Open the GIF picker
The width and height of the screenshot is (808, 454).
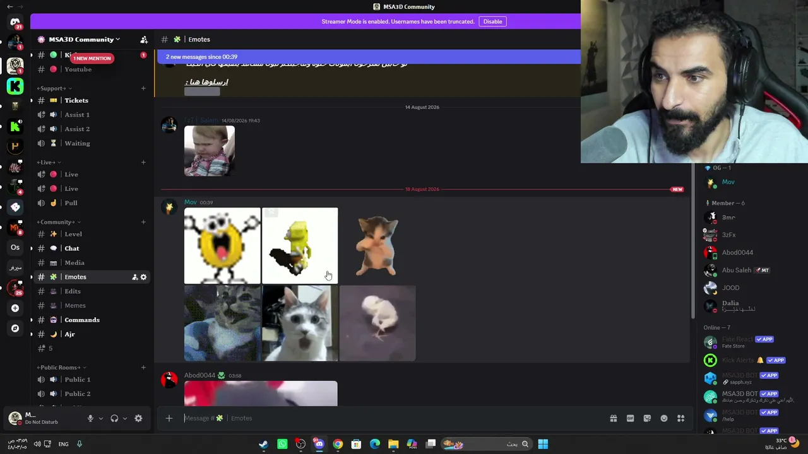coord(630,418)
